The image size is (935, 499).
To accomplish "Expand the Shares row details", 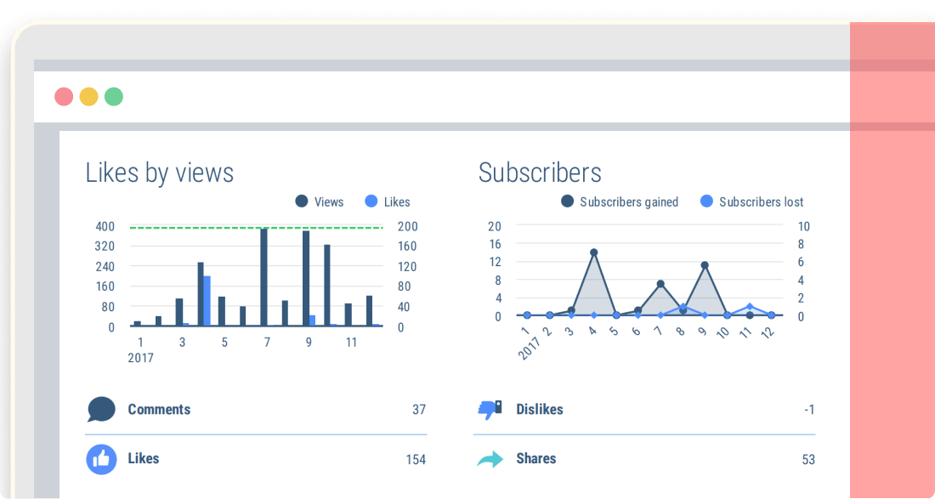I will pyautogui.click(x=536, y=458).
